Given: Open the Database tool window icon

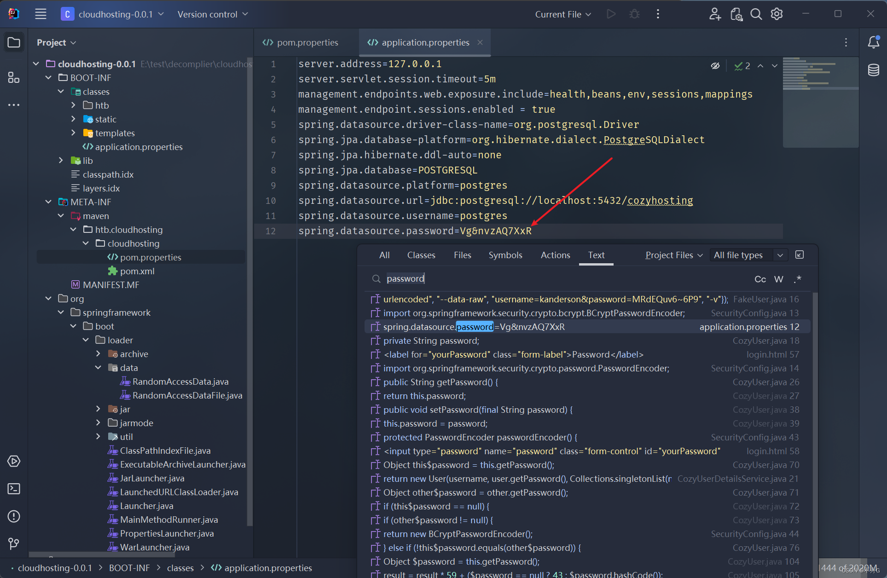Looking at the screenshot, I should pos(873,70).
